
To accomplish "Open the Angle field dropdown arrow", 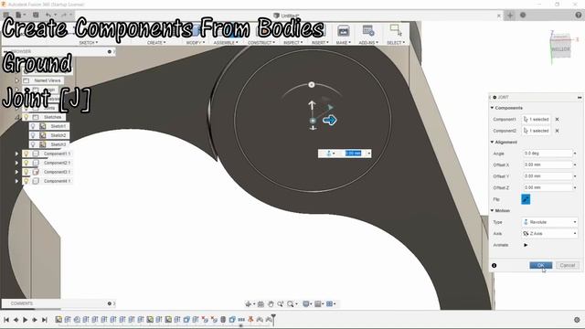I will [575, 154].
